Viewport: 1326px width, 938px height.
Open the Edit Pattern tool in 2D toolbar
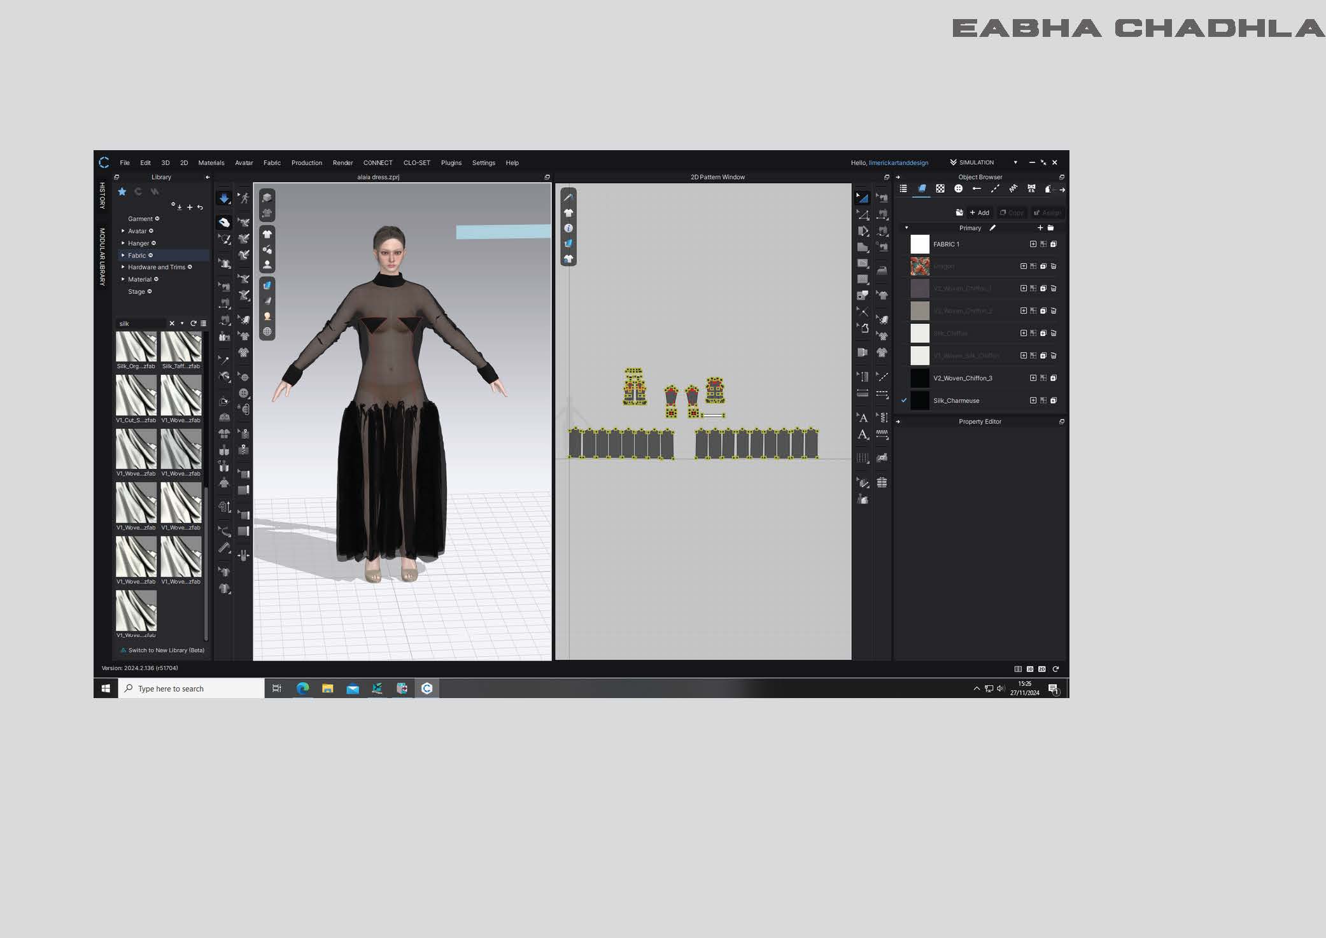pos(863,214)
